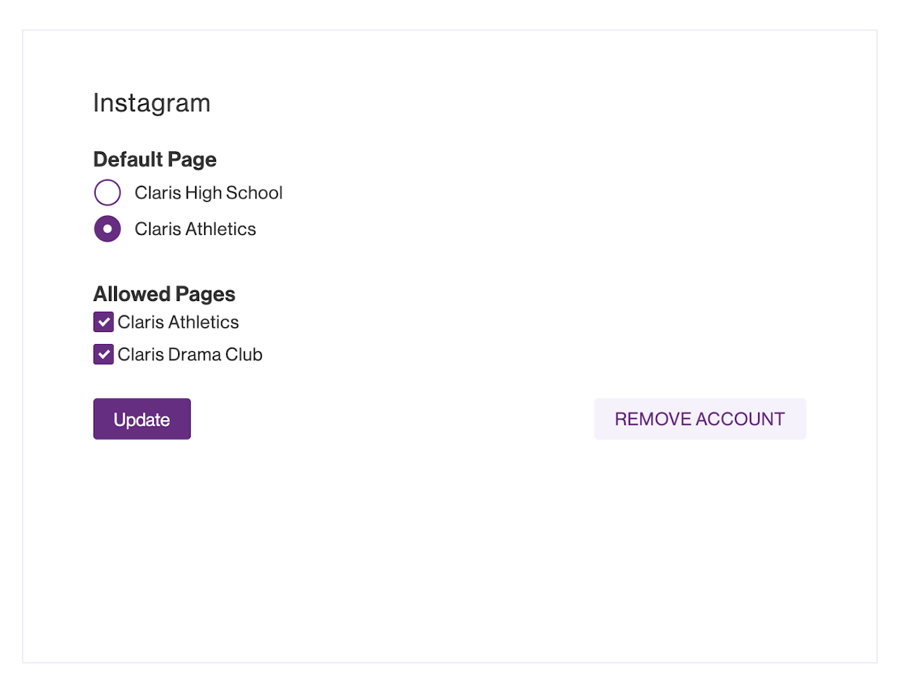
Task: Click the Instagram heading
Action: [152, 103]
